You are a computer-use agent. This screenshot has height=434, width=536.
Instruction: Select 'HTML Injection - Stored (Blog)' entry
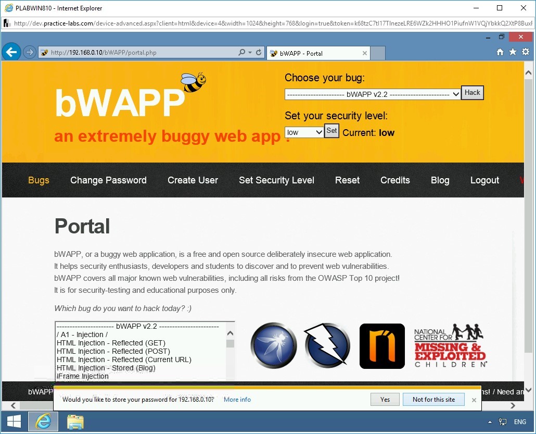(x=106, y=368)
